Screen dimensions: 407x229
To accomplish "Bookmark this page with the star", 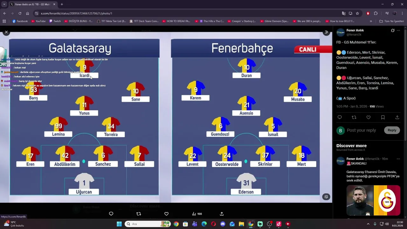I will tap(357, 13).
